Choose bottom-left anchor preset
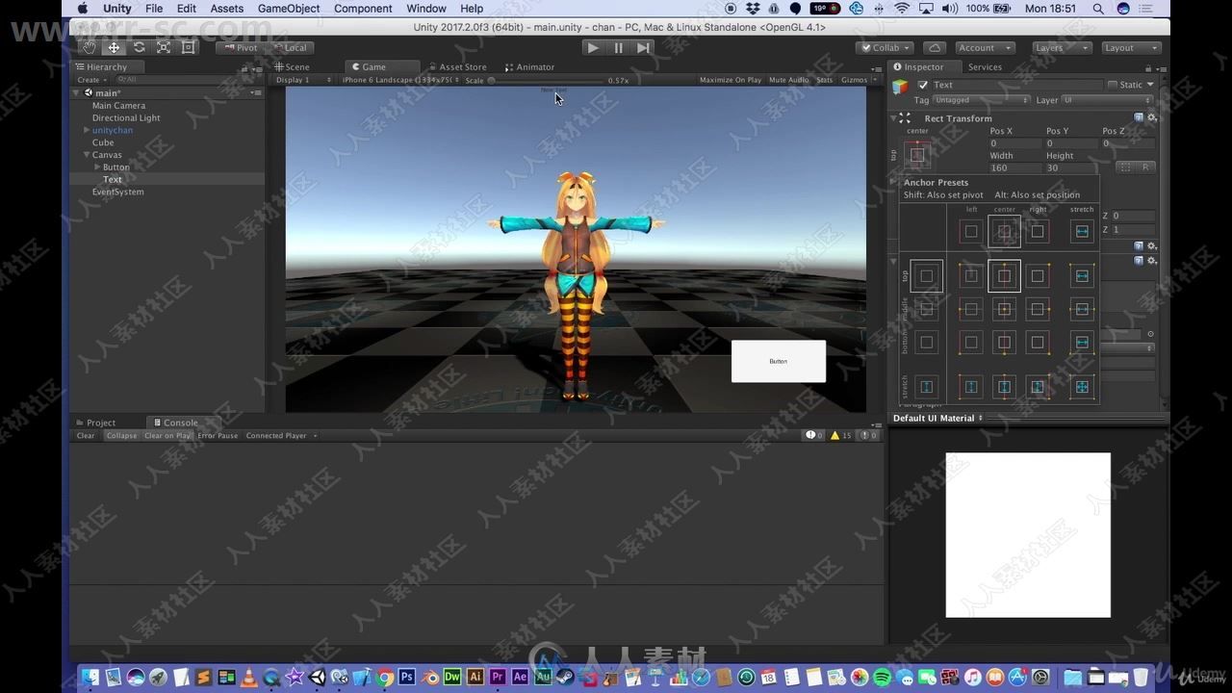Screen dimensions: 1232x693 pyautogui.click(x=971, y=342)
